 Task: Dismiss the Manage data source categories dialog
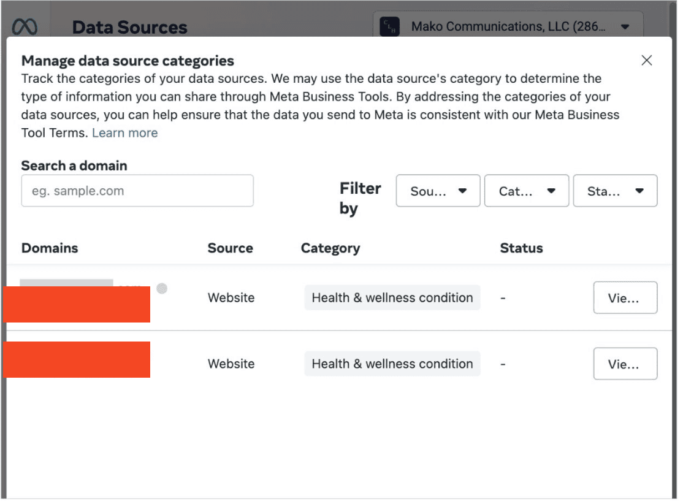point(647,60)
